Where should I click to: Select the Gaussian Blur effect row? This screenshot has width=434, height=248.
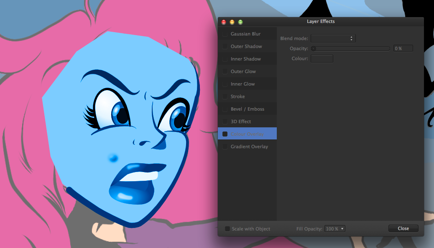click(x=247, y=34)
